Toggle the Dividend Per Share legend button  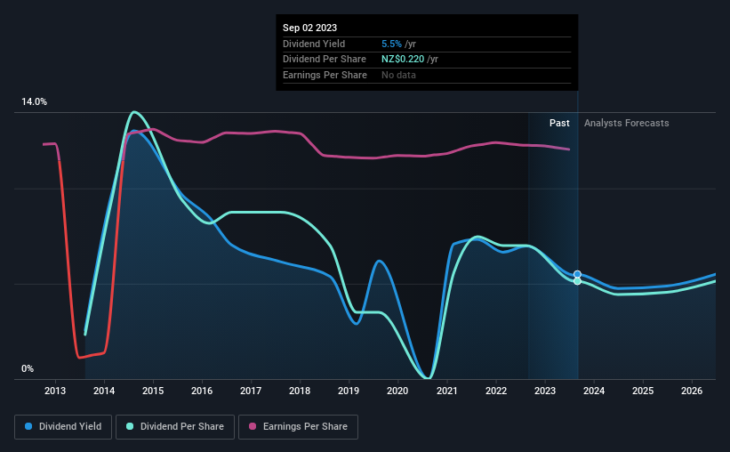175,427
